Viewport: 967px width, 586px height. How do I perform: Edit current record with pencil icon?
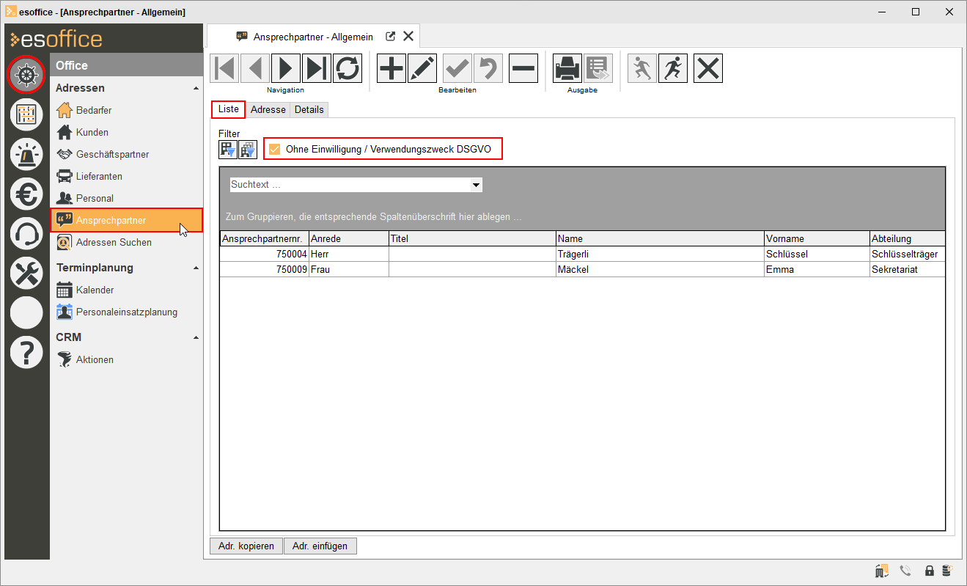point(422,68)
